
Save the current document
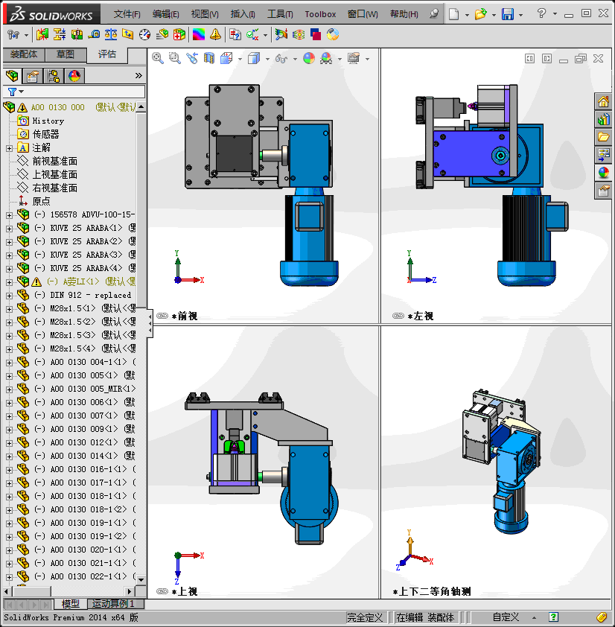tap(508, 14)
